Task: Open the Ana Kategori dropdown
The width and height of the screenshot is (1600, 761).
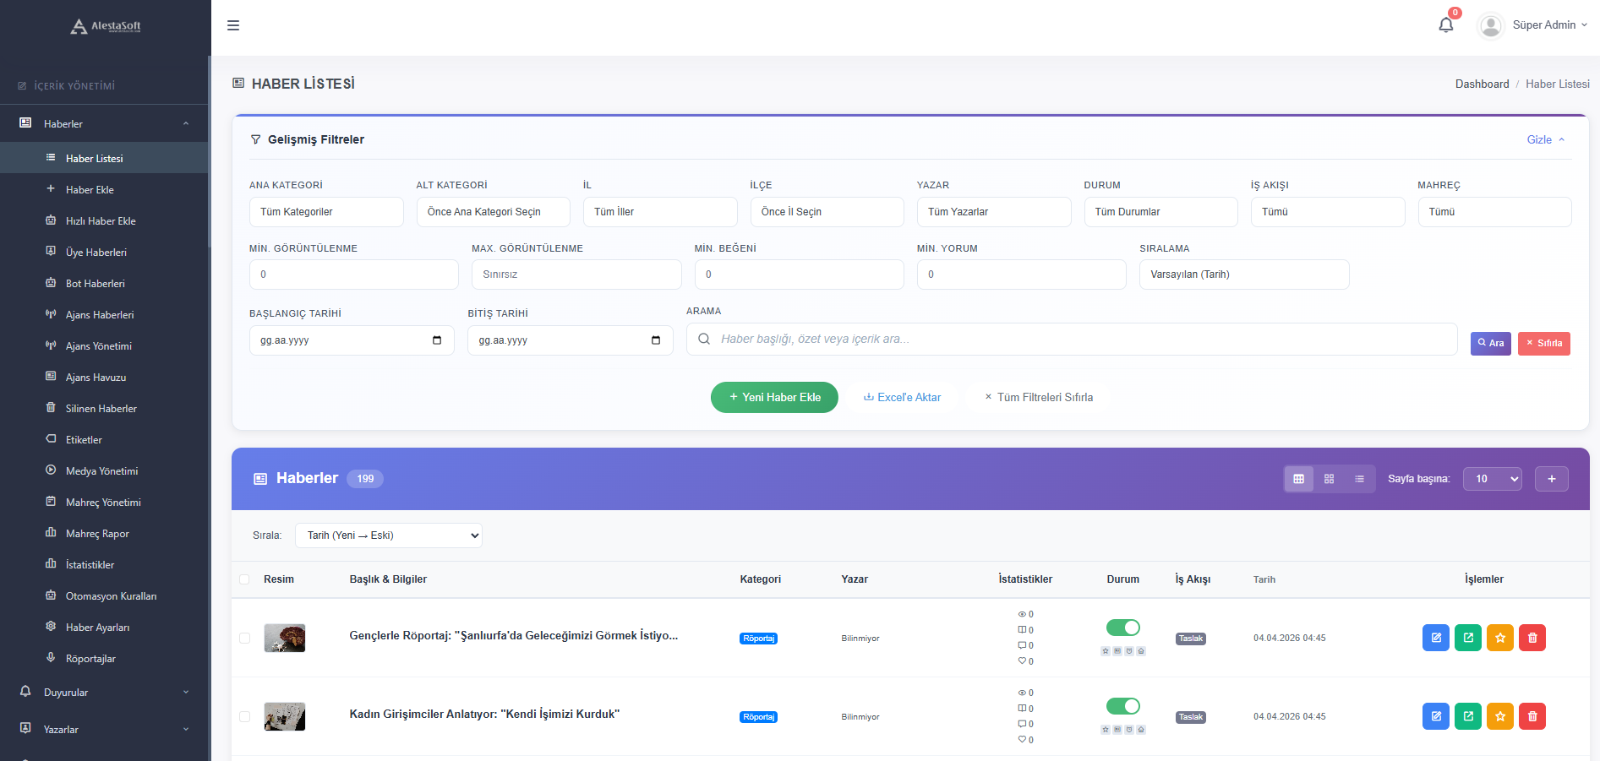Action: click(325, 212)
